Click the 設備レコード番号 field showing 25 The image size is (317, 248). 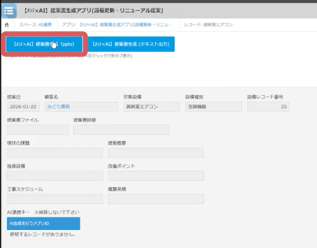coord(268,107)
